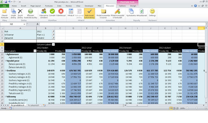Switch to the Page Layout ribbon tab

pyautogui.click(x=35, y=6)
